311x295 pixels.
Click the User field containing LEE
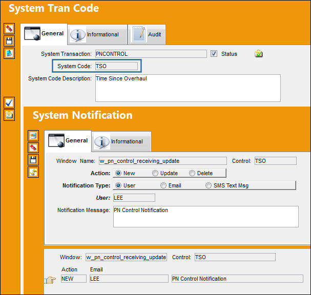pos(134,198)
